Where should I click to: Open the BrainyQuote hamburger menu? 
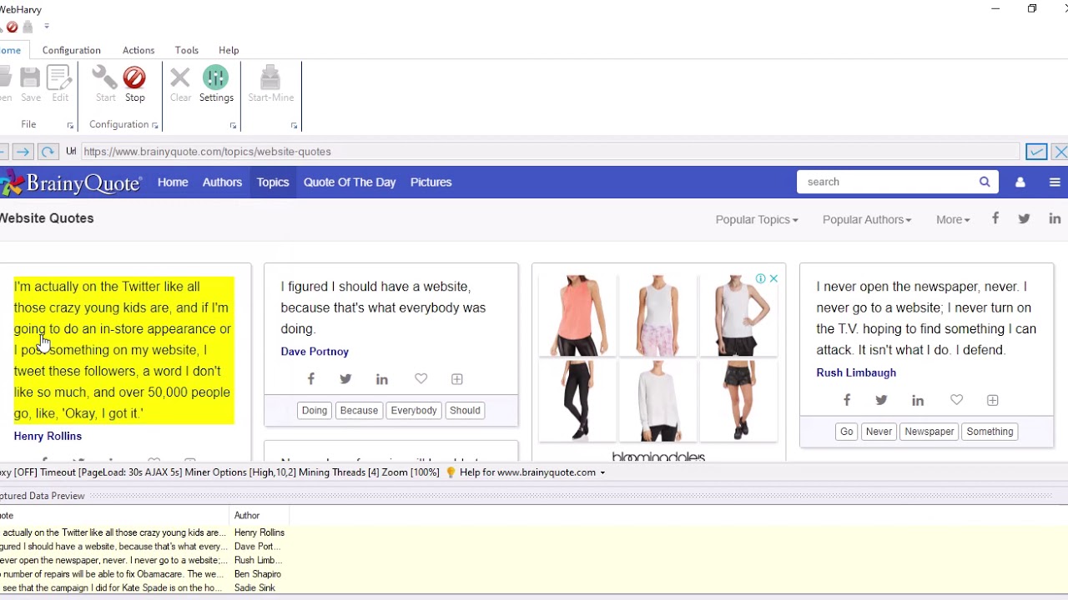coord(1055,182)
